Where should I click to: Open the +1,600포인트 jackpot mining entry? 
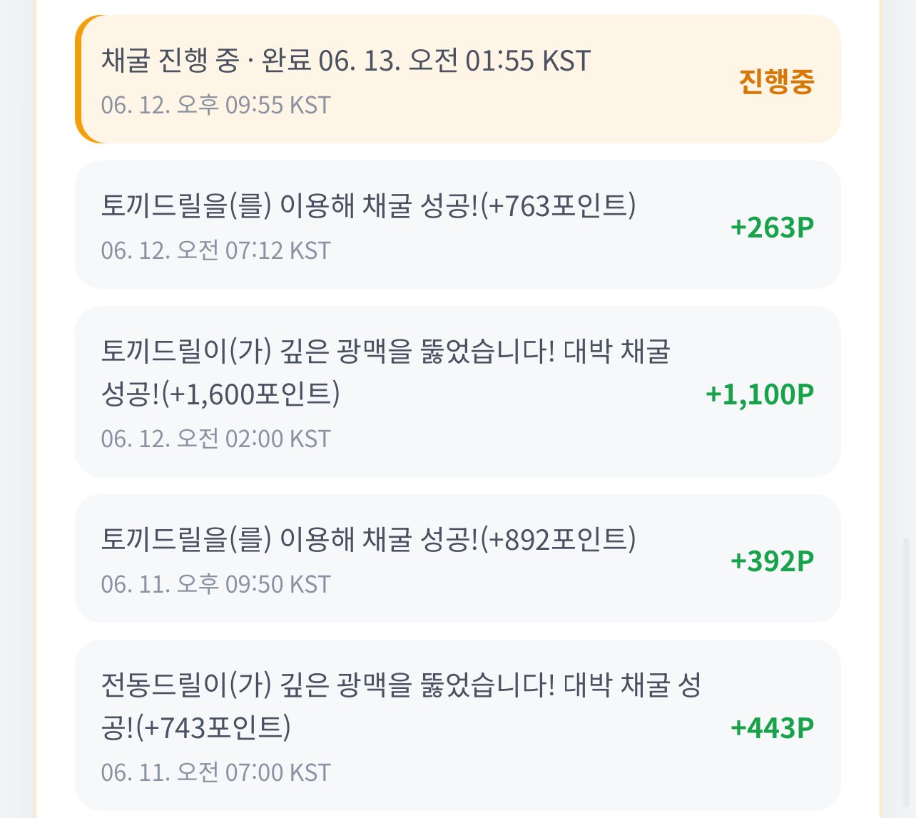click(457, 392)
